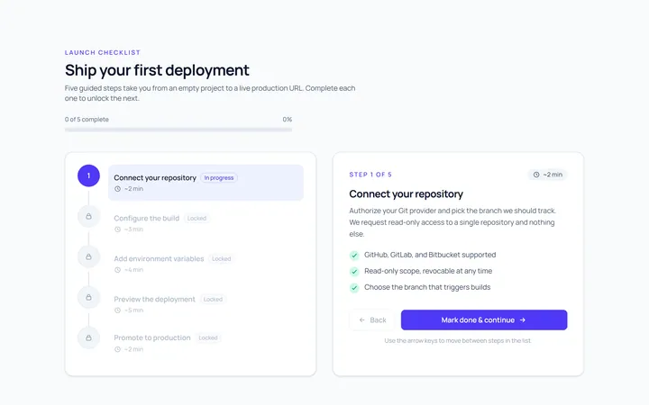Viewport: 649px width, 405px height.
Task: Click green check beside GitHub, GitLab, and Bitbucket
Action: (x=354, y=256)
